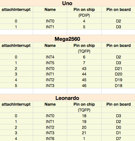135x141 pixels.
Task: Select chip pin 46 cell
Action: [84, 86]
